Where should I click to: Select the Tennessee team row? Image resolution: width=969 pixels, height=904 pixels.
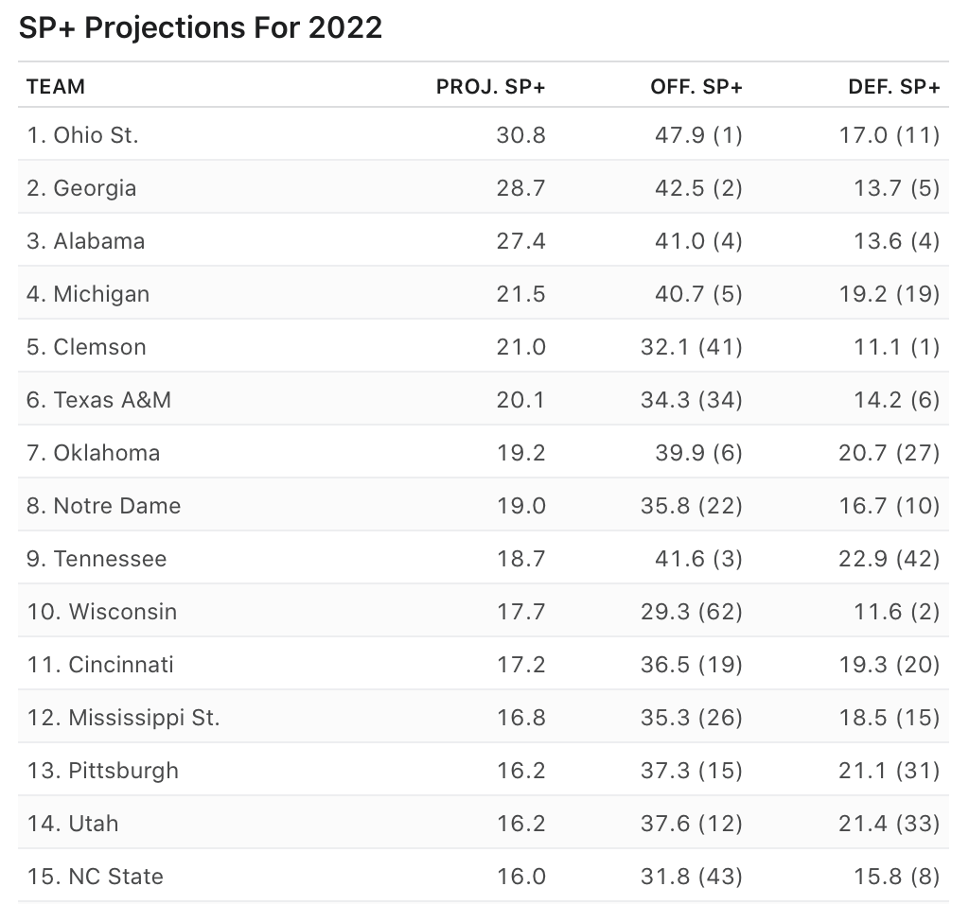pyautogui.click(x=110, y=559)
